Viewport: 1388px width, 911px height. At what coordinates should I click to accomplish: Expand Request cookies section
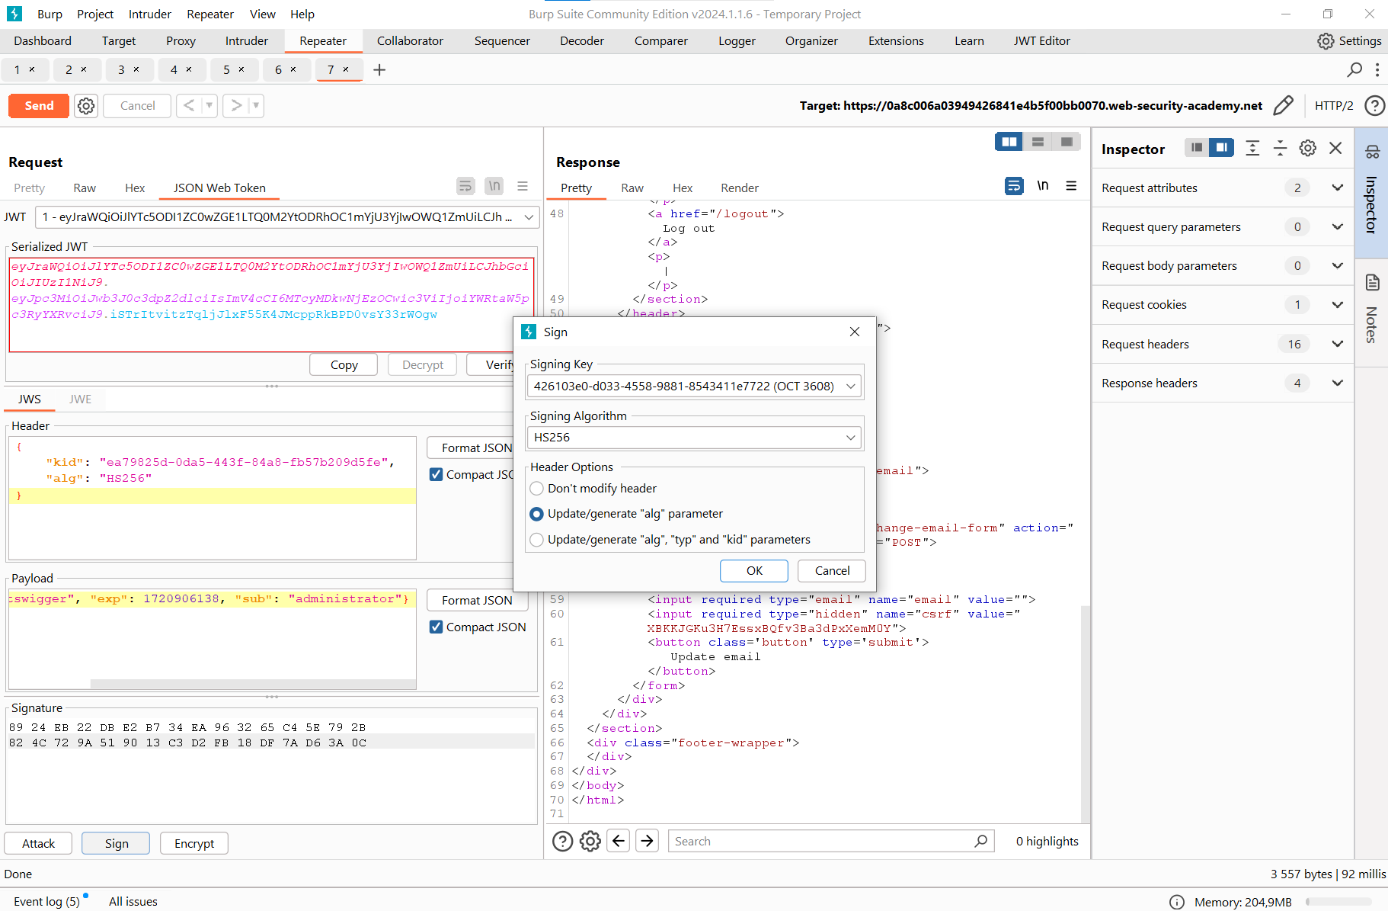click(x=1223, y=305)
